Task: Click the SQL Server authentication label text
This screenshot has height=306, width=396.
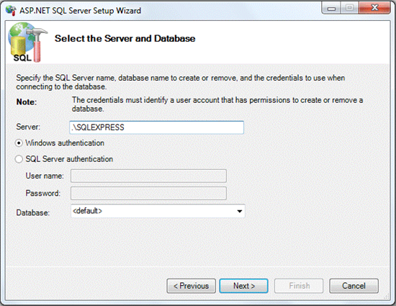Action: click(69, 159)
